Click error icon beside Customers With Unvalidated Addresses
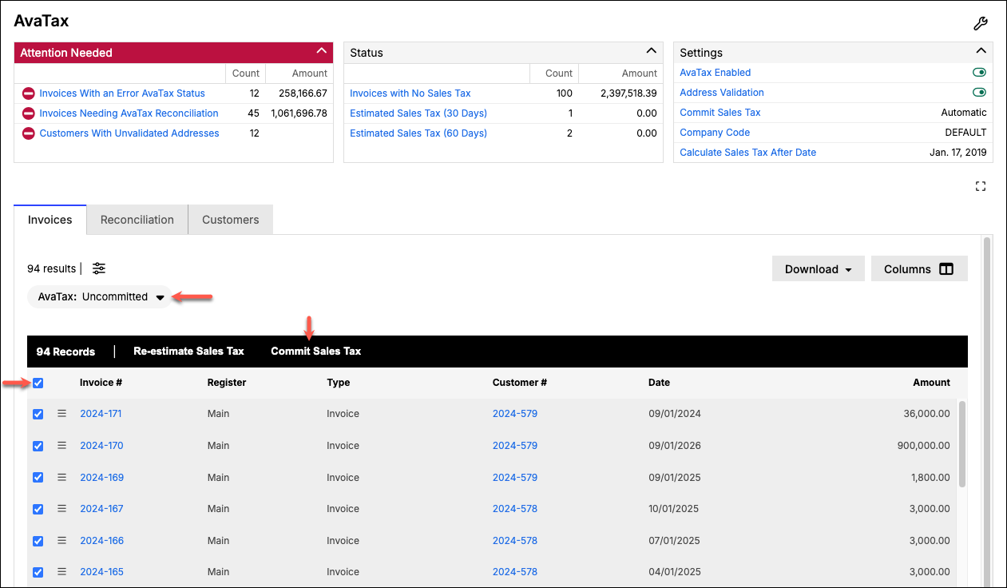Viewport: 1007px width, 588px height. click(x=29, y=133)
